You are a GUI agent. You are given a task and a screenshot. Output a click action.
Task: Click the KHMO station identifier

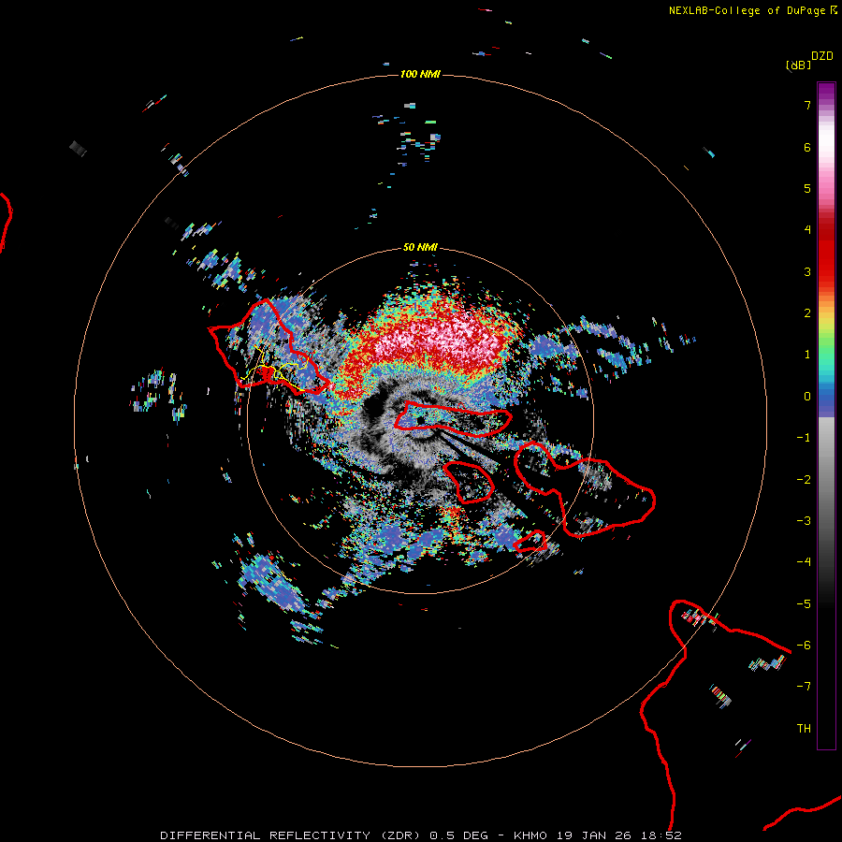point(530,835)
